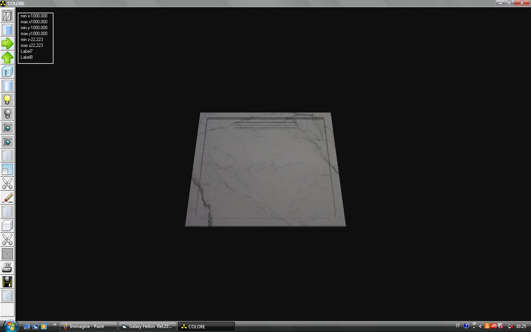Open the Windows Start menu
Image resolution: width=531 pixels, height=332 pixels.
click(x=10, y=326)
